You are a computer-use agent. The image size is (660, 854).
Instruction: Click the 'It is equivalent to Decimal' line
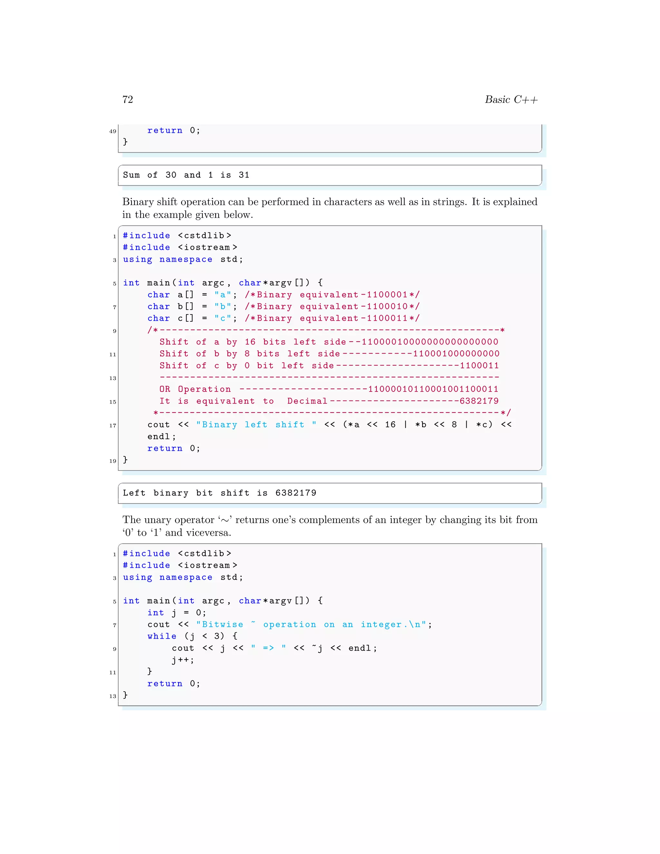click(x=329, y=401)
